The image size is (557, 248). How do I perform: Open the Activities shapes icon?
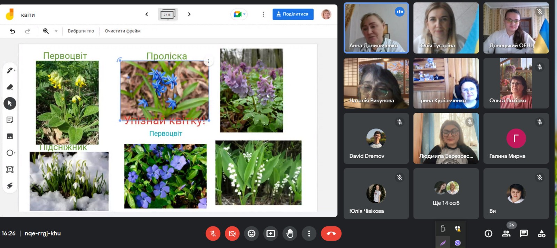pyautogui.click(x=542, y=233)
